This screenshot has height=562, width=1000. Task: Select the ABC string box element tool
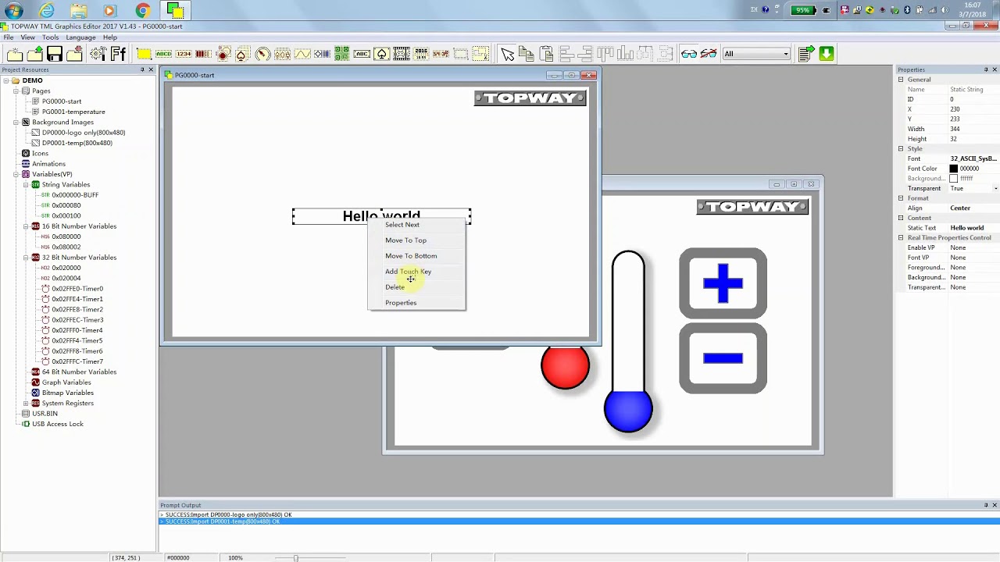coord(362,54)
